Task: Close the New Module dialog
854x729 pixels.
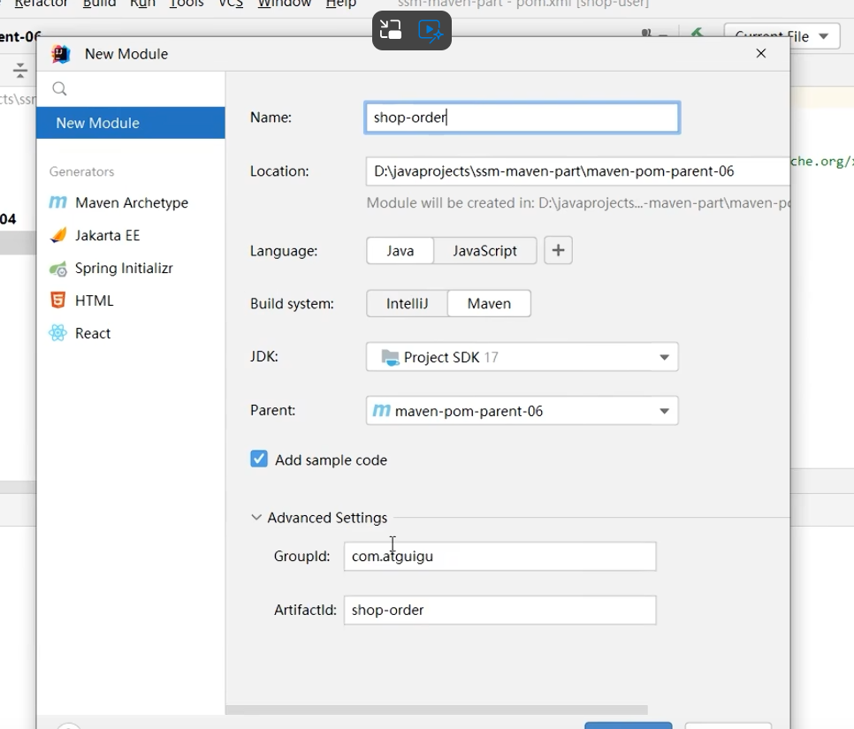Action: (761, 53)
